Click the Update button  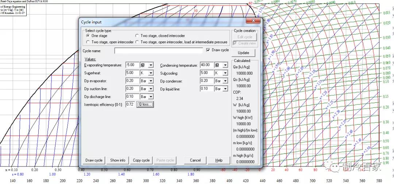[x=243, y=53]
